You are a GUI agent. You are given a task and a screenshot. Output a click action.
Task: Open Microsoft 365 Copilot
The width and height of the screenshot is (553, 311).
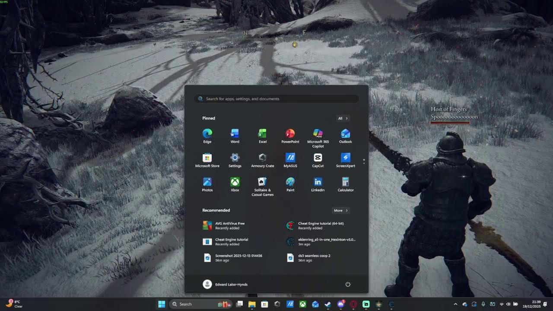[x=318, y=138]
